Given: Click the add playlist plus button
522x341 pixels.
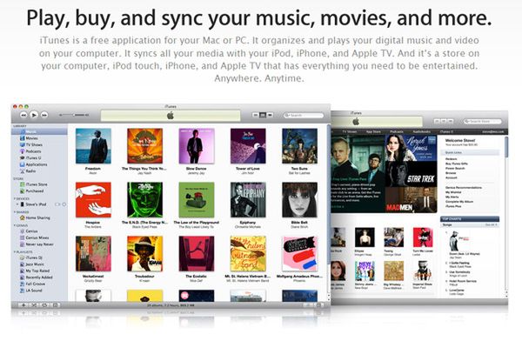Looking at the screenshot, I should [x=23, y=304].
